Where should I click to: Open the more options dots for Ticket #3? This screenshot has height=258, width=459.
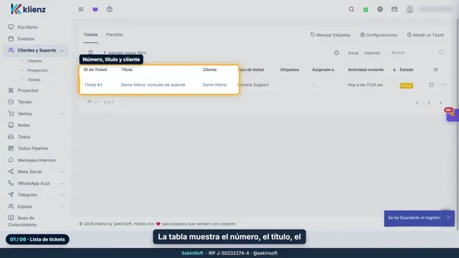coord(443,85)
